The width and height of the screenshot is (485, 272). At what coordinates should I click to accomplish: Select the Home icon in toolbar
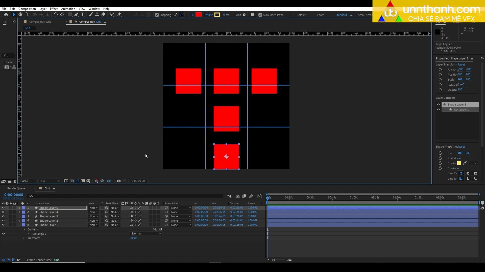coord(6,15)
